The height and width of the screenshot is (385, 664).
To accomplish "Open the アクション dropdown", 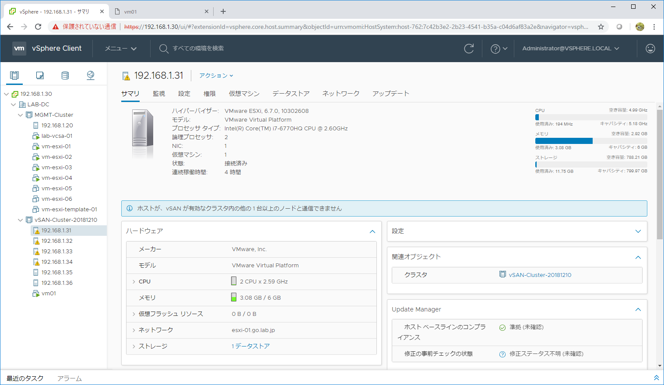I will (x=216, y=76).
